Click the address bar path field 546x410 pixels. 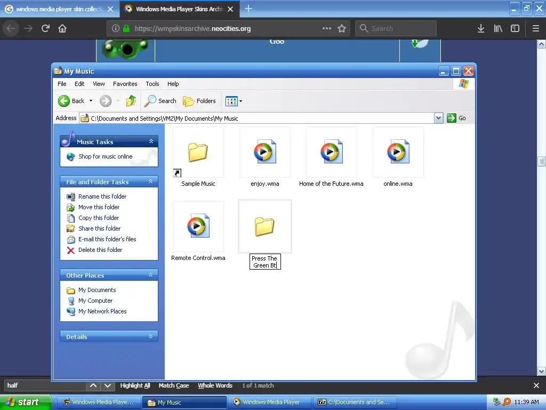pyautogui.click(x=256, y=119)
